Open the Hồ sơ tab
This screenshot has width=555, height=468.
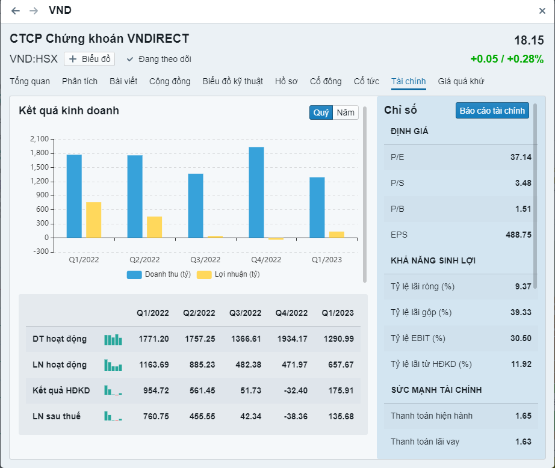tap(287, 81)
